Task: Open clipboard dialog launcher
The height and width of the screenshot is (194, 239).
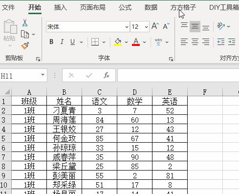Action: 38,59
